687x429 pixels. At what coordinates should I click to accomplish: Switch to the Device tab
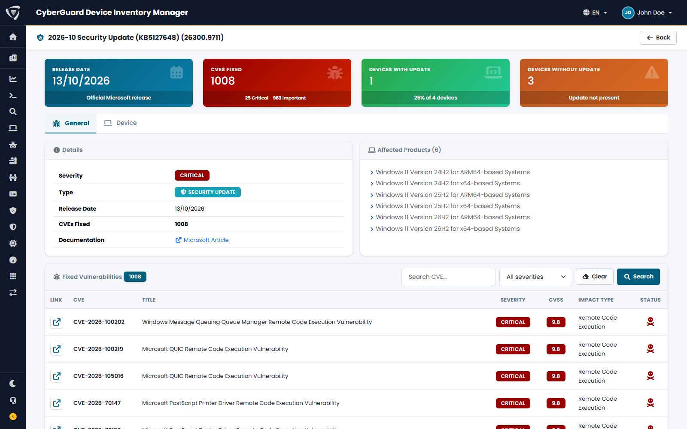[121, 123]
